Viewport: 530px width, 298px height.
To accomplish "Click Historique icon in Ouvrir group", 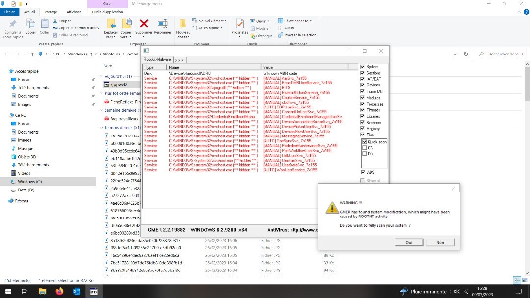I will click(253, 36).
